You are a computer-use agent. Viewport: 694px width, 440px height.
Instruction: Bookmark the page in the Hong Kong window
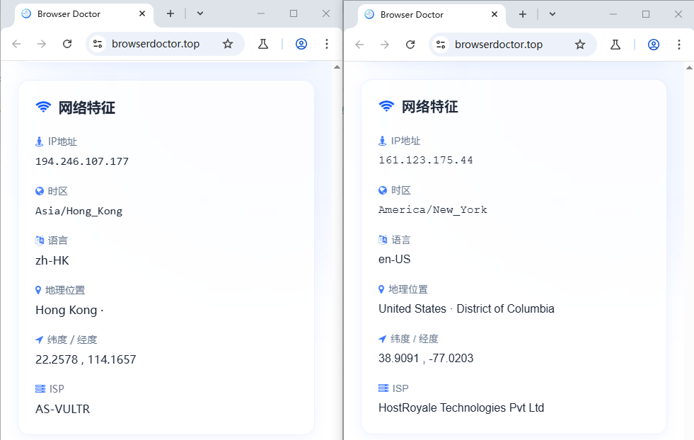click(228, 44)
